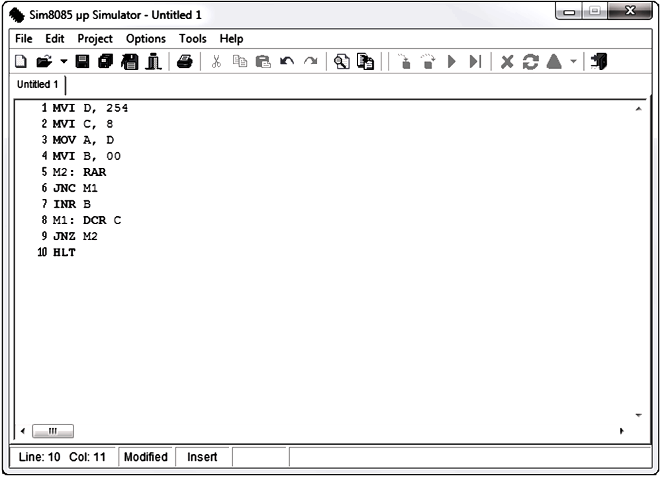Save the program with the single floppy disk icon
The height and width of the screenshot is (478, 664).
pos(82,61)
